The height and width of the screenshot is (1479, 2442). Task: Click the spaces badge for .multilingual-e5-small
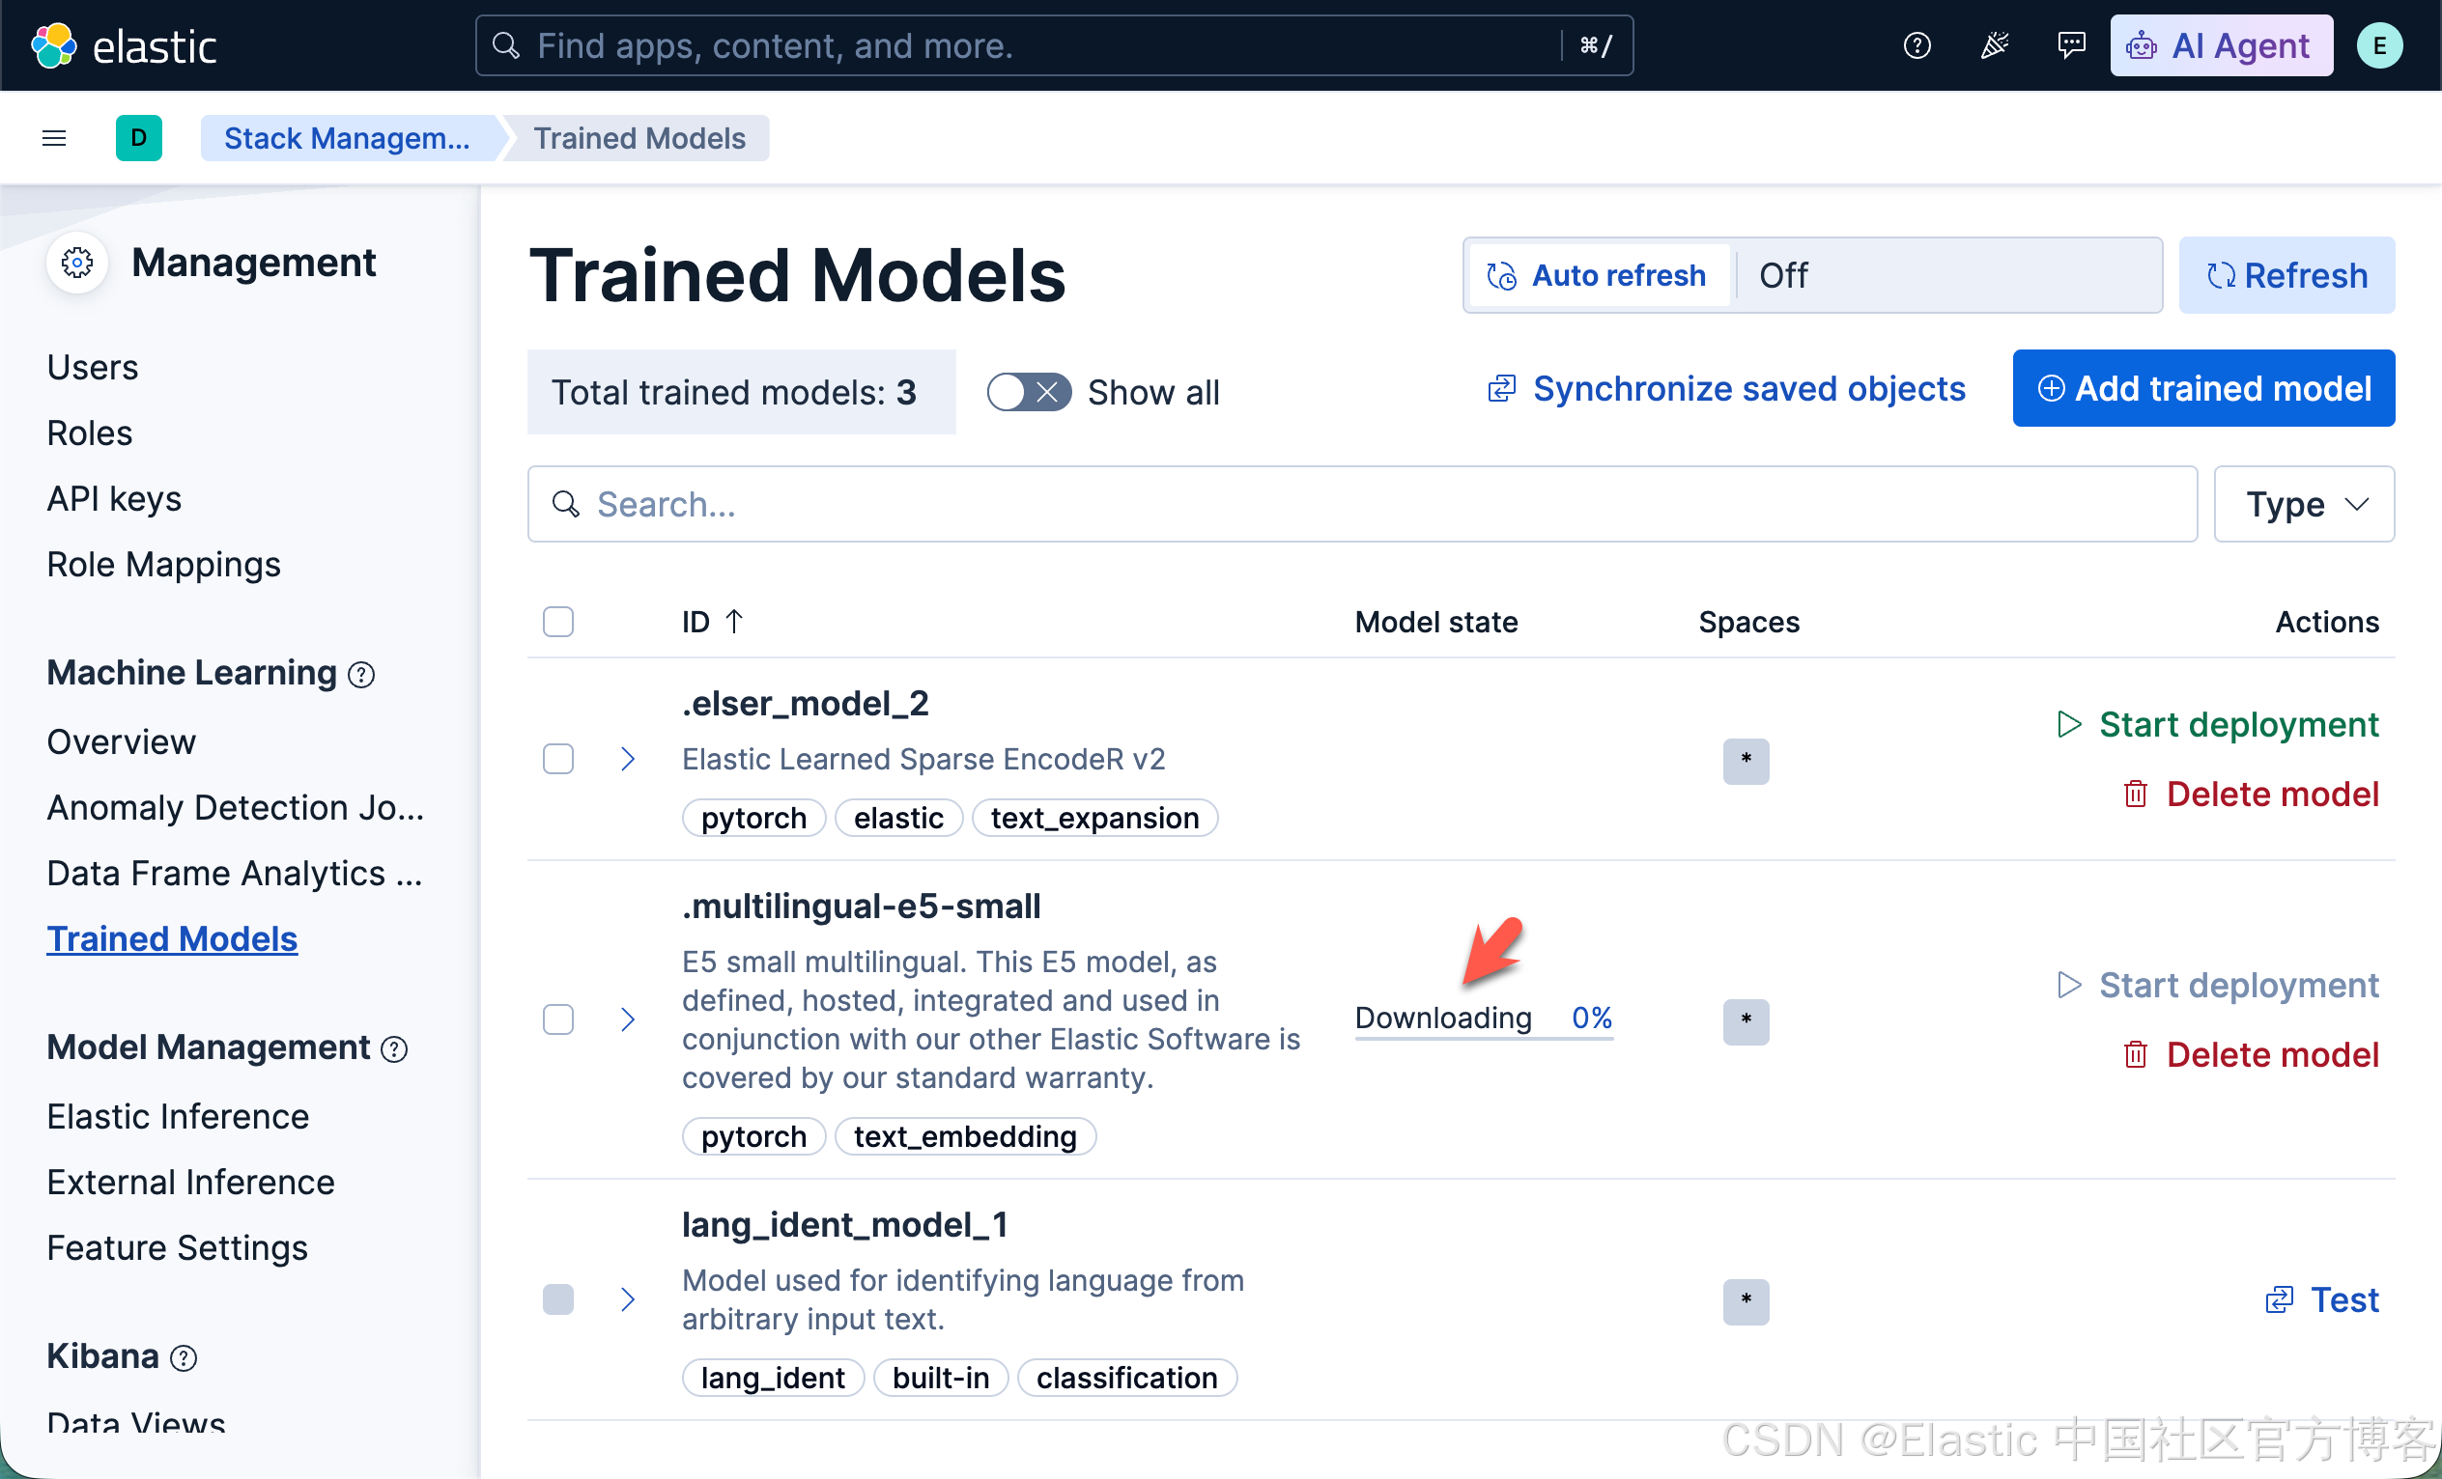(1746, 1021)
